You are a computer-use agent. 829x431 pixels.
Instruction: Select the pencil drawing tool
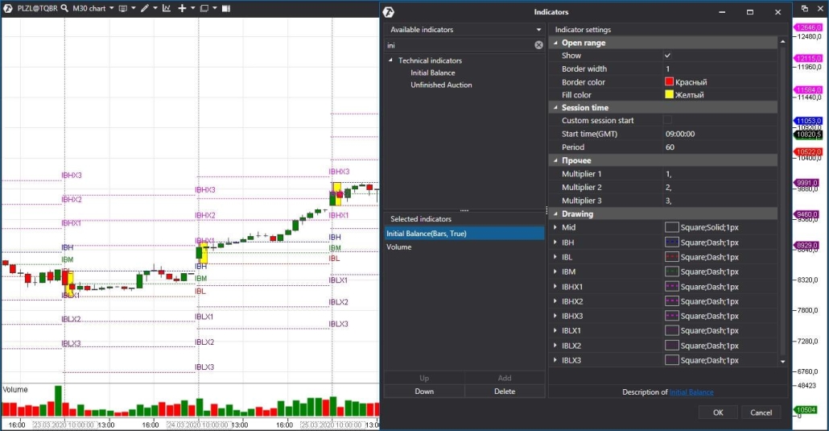click(x=144, y=9)
